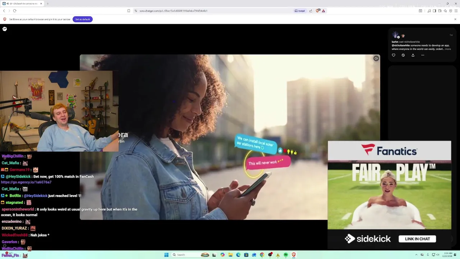Image resolution: width=460 pixels, height=259 pixels.
Task: Open go.egency.io link in chat
Action: tap(26, 182)
